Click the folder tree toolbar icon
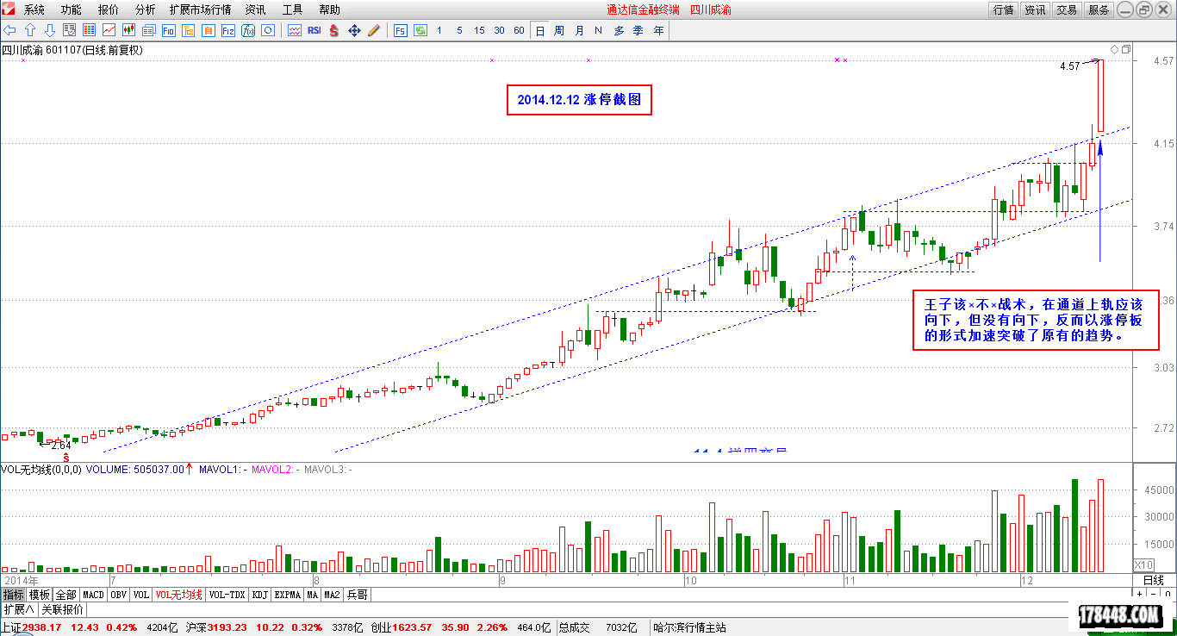Viewport: 1177px width, 636px height. pos(188,30)
